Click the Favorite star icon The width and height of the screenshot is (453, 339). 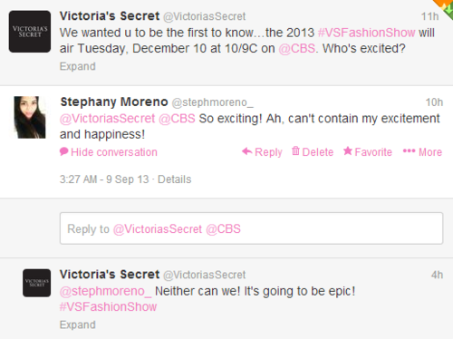click(x=348, y=150)
